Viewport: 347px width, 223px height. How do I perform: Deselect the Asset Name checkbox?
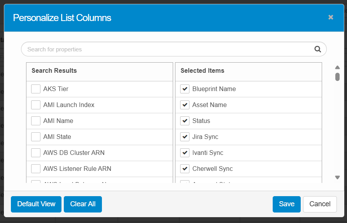coord(185,105)
